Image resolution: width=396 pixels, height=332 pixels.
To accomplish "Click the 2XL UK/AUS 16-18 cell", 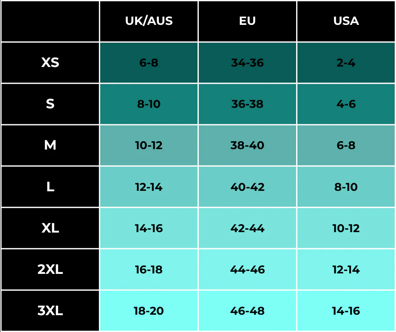I will click(149, 269).
